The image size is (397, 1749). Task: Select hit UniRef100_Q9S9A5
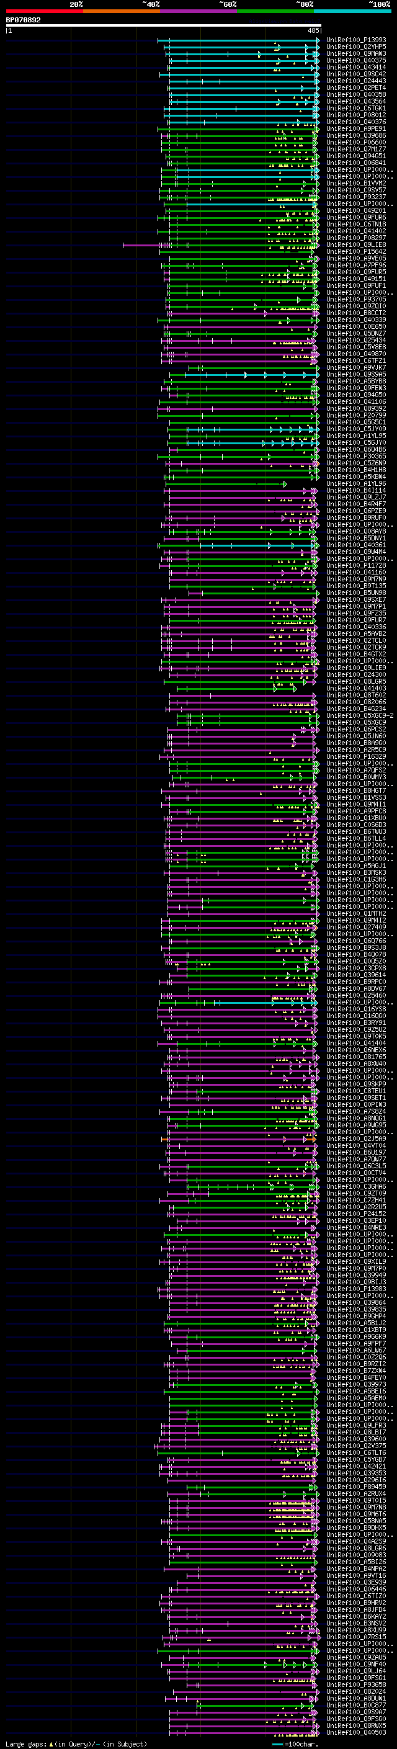point(356,375)
